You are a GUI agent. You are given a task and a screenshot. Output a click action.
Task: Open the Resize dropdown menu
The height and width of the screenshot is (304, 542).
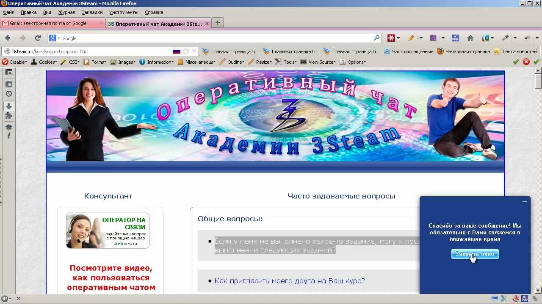[260, 62]
